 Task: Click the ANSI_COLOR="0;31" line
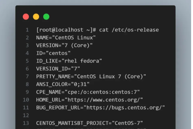pos(63,84)
